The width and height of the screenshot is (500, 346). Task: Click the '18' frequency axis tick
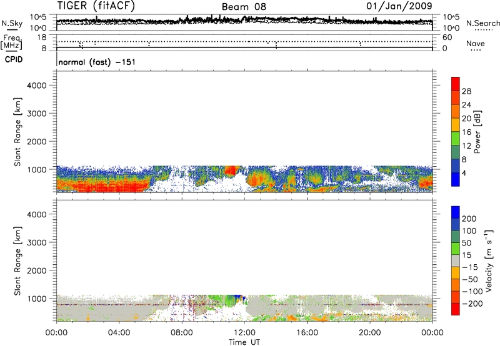pos(42,37)
